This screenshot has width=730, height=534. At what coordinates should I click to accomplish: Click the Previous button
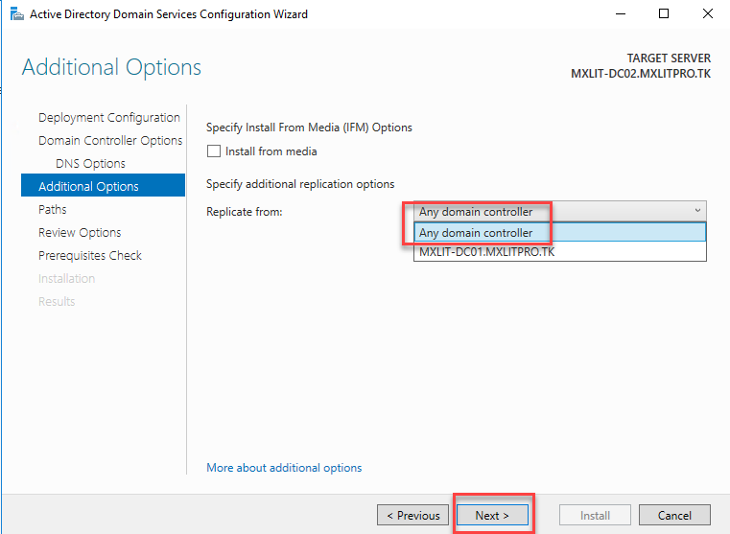(412, 515)
